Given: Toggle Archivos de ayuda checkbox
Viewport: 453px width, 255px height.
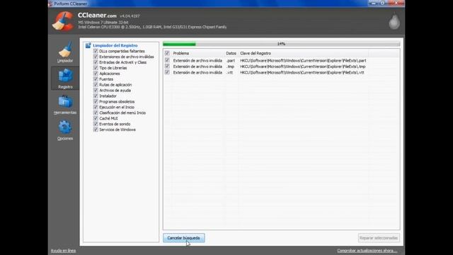Looking at the screenshot, I should click(x=96, y=90).
